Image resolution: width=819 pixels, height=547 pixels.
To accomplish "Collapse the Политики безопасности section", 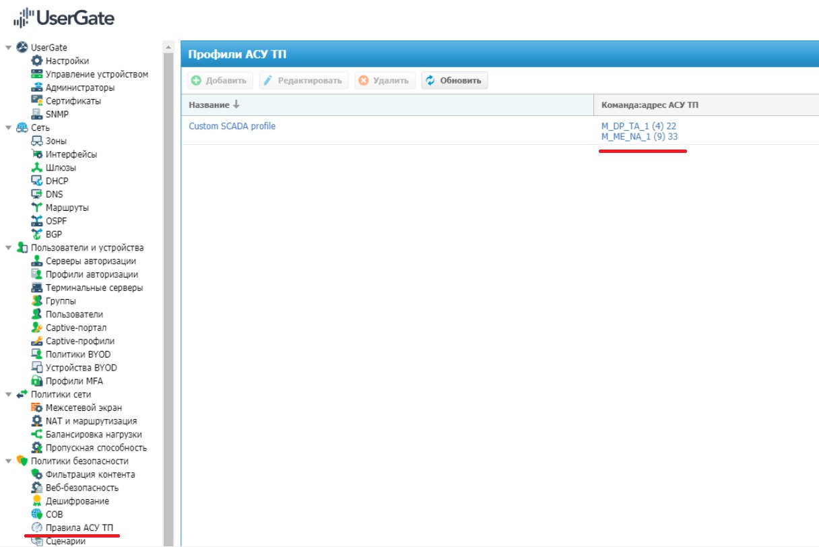I will point(9,461).
